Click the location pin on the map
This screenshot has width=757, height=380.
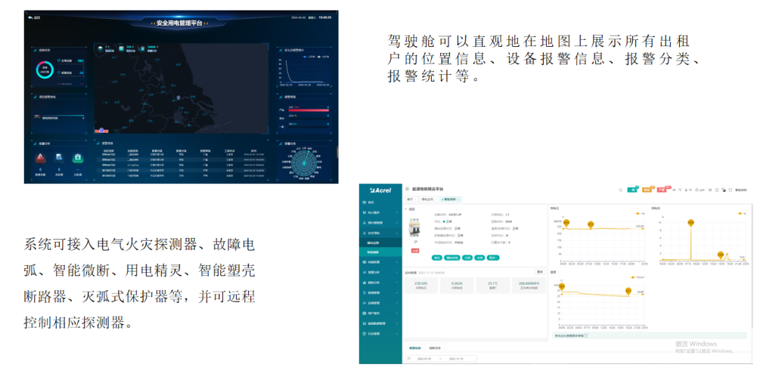[x=179, y=97]
